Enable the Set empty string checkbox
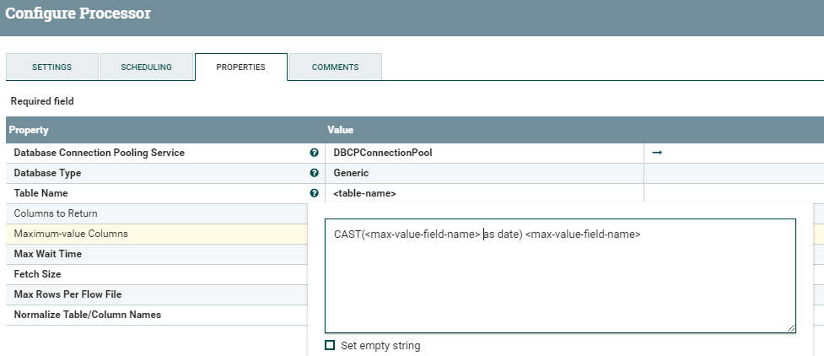Viewport: 824px width, 356px height. tap(330, 345)
